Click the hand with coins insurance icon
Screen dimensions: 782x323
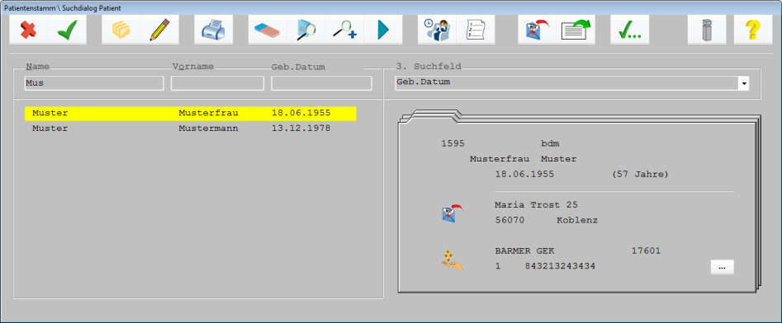(x=452, y=260)
